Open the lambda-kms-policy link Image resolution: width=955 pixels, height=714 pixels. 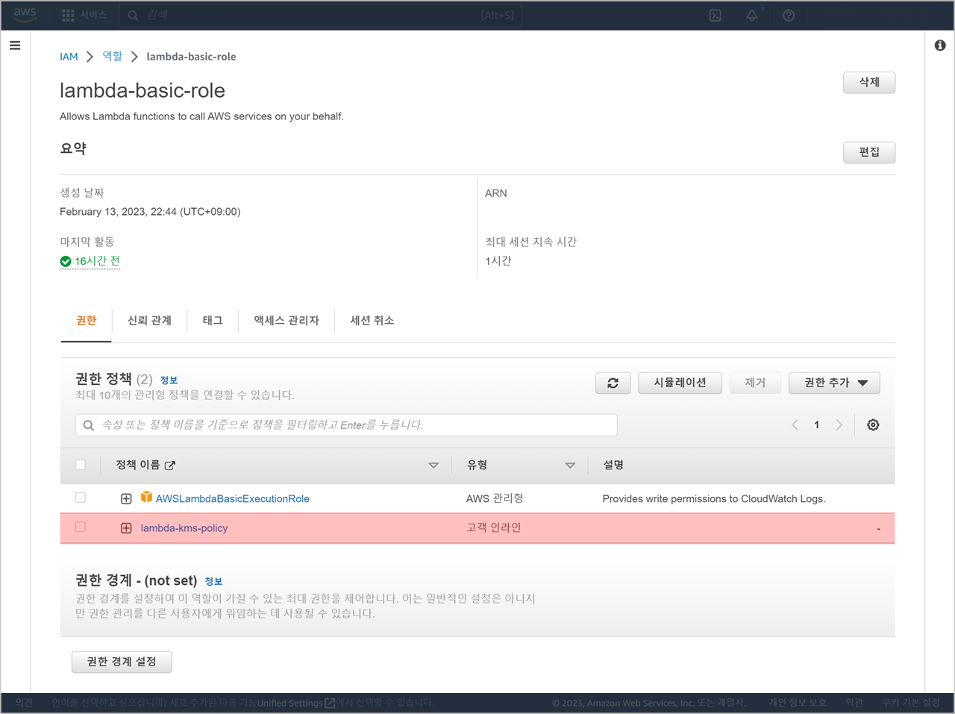[x=184, y=528]
